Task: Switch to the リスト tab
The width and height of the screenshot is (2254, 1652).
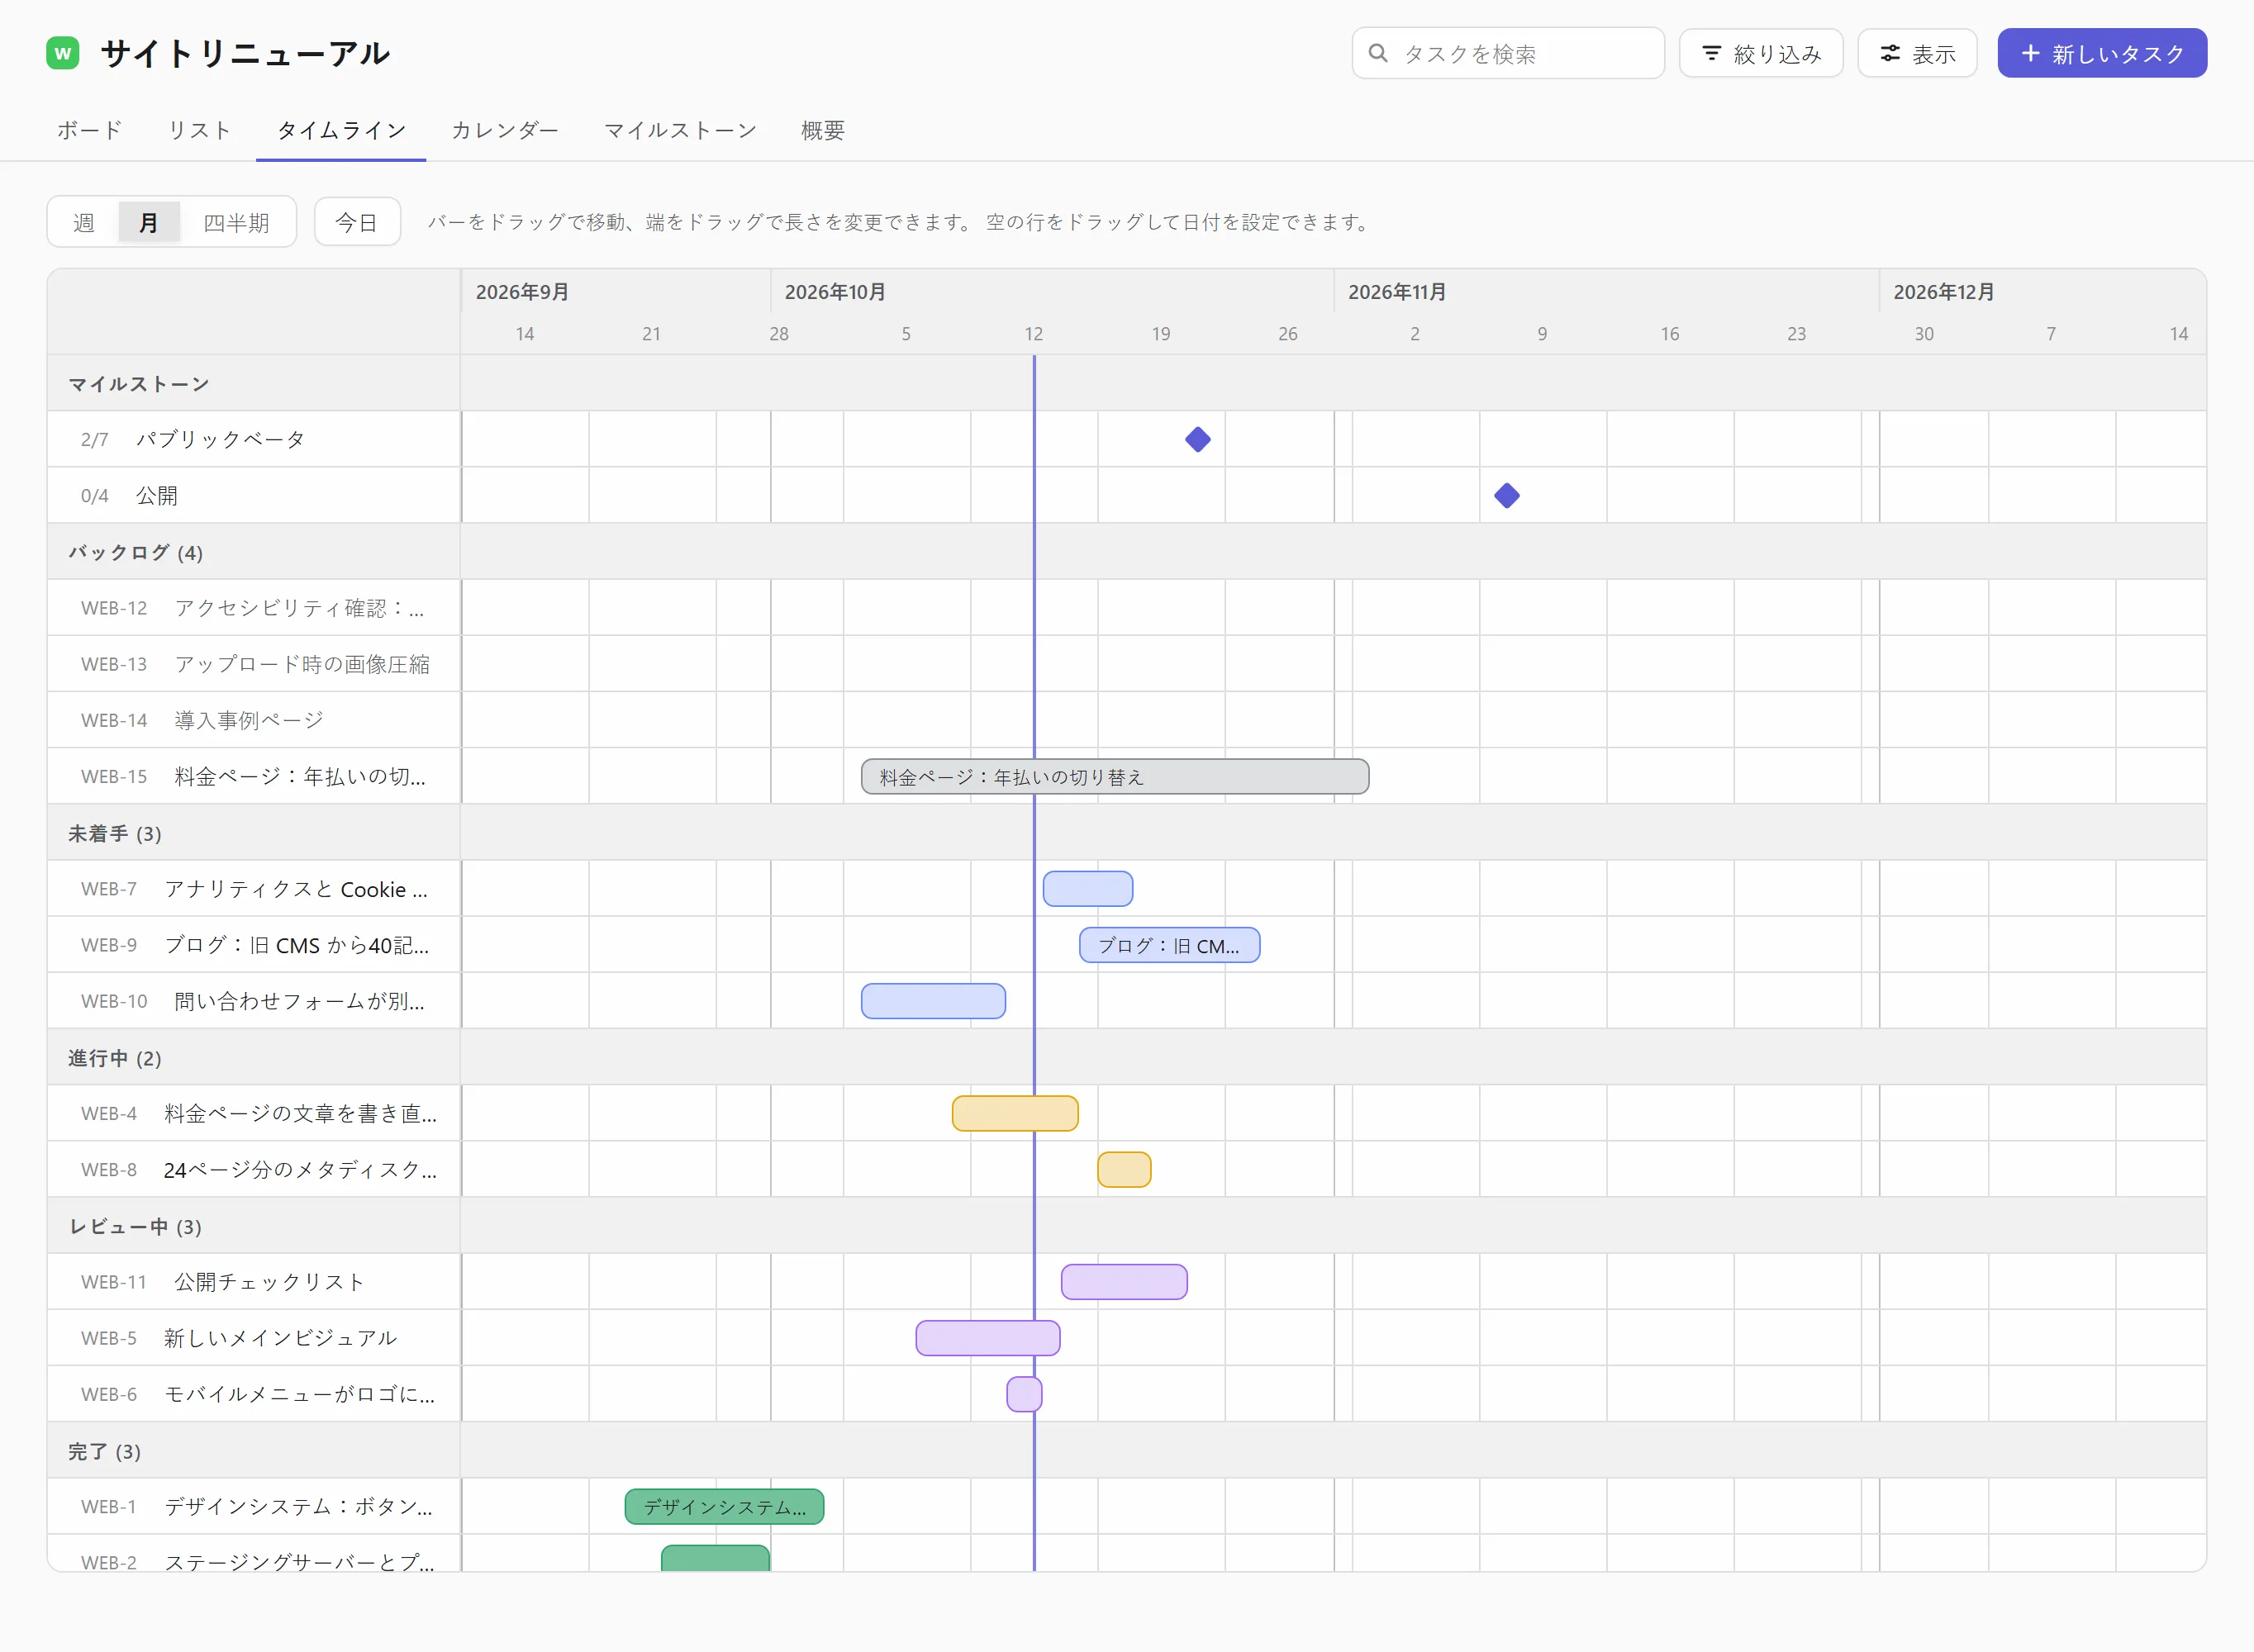Action: [x=199, y=130]
